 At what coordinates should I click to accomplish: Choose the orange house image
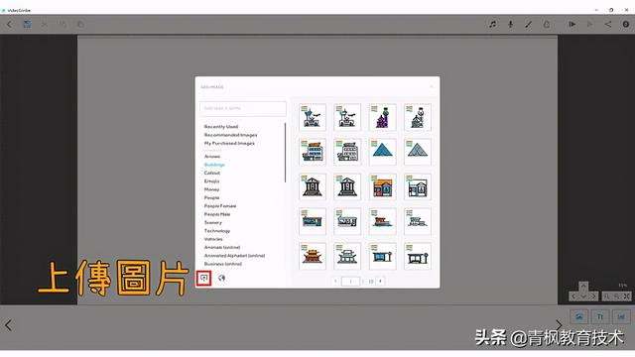pos(382,187)
